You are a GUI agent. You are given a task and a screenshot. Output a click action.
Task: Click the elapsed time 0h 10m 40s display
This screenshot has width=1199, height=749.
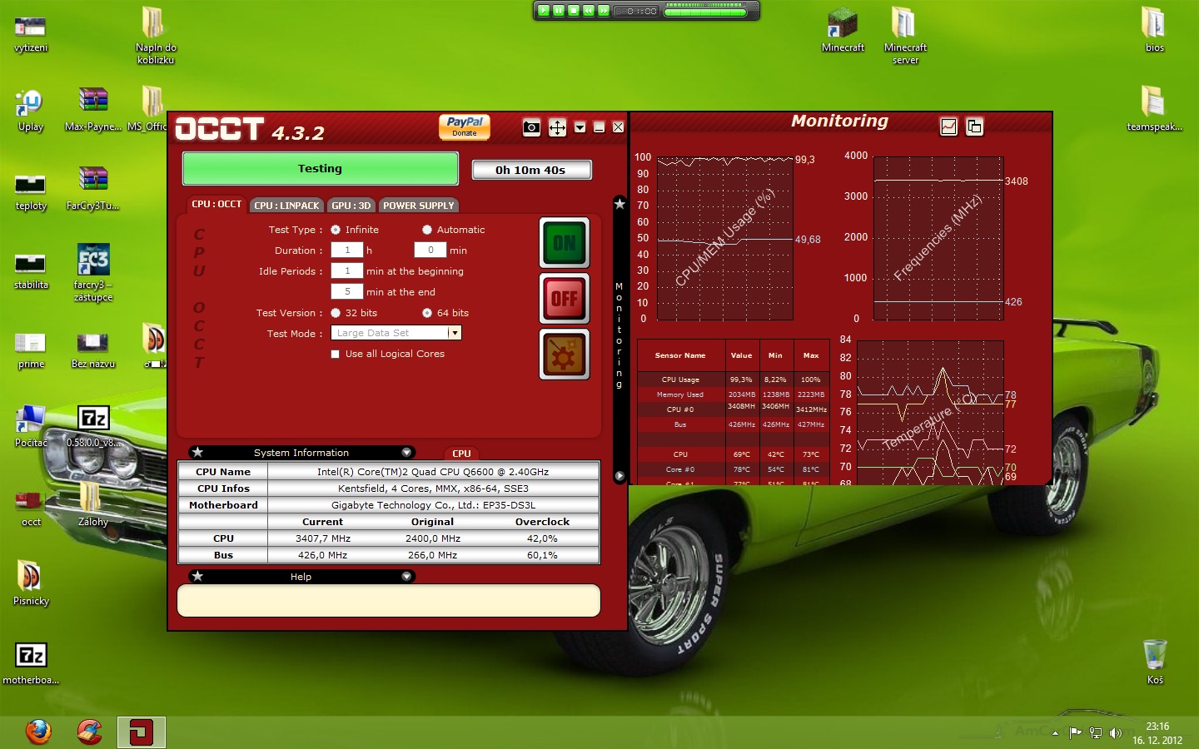[531, 170]
